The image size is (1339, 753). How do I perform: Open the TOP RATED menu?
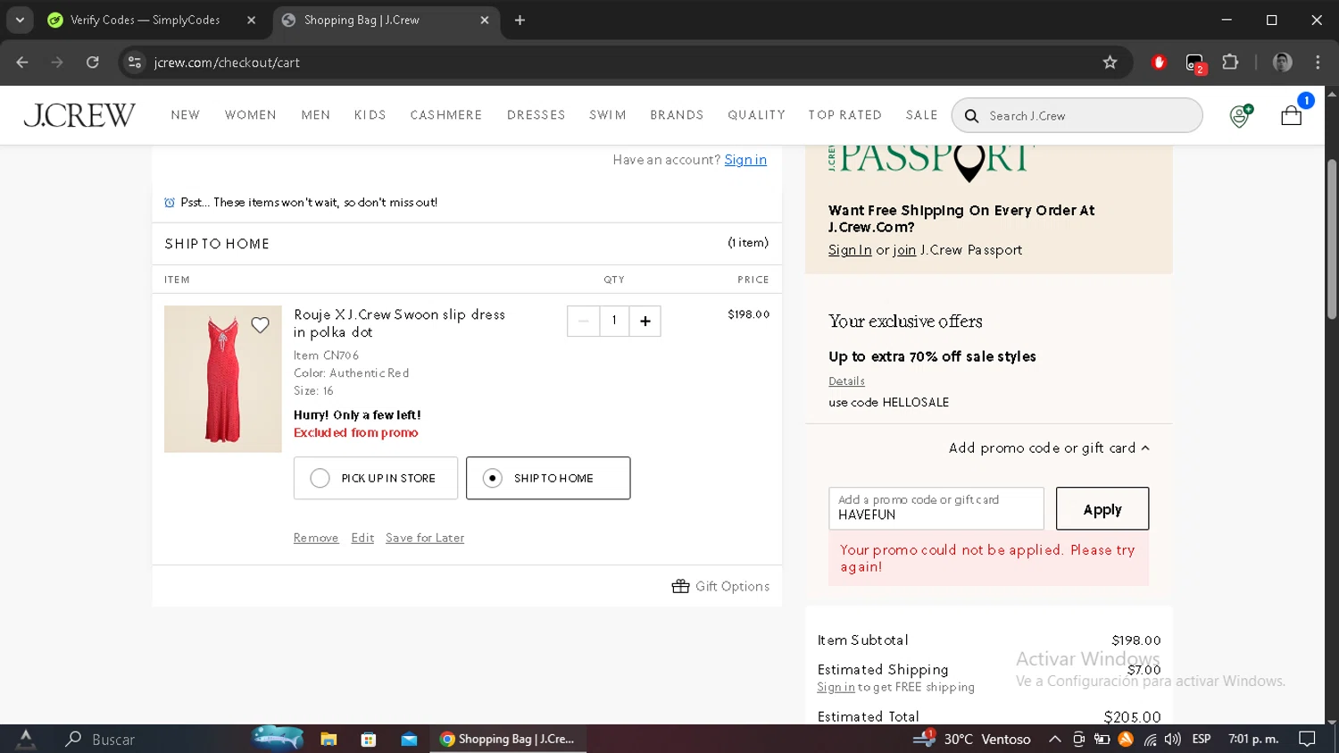click(x=845, y=115)
